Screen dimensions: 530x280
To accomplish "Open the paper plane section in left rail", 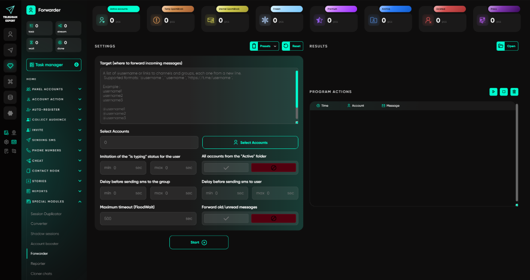I will tap(10, 50).
